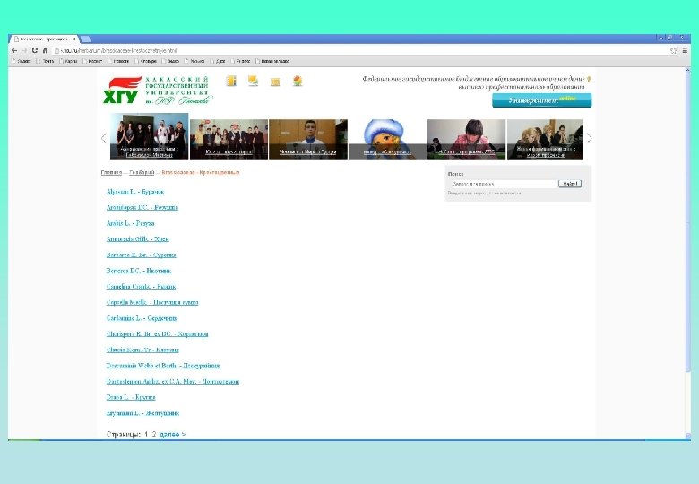Viewport: 699px width, 484px height.
Task: Click the yellow envelope icon in site header
Action: pos(275,82)
